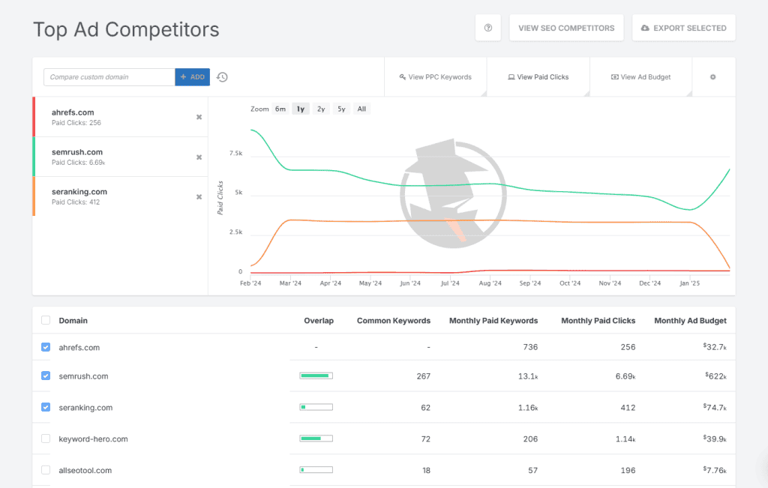Click keyword-hero.com overlap bar
The width and height of the screenshot is (768, 488).
click(316, 439)
